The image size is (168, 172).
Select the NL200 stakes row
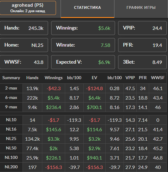[x=83, y=167]
